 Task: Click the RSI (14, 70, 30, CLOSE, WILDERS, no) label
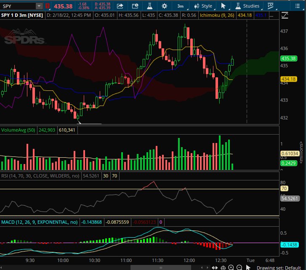pos(40,176)
